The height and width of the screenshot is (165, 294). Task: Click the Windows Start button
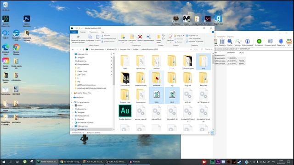coord(4,162)
